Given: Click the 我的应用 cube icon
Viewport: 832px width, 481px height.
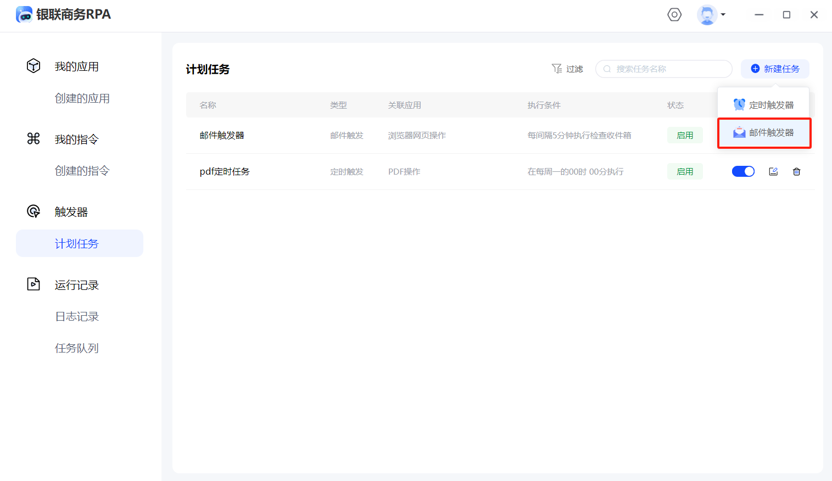Looking at the screenshot, I should point(33,66).
